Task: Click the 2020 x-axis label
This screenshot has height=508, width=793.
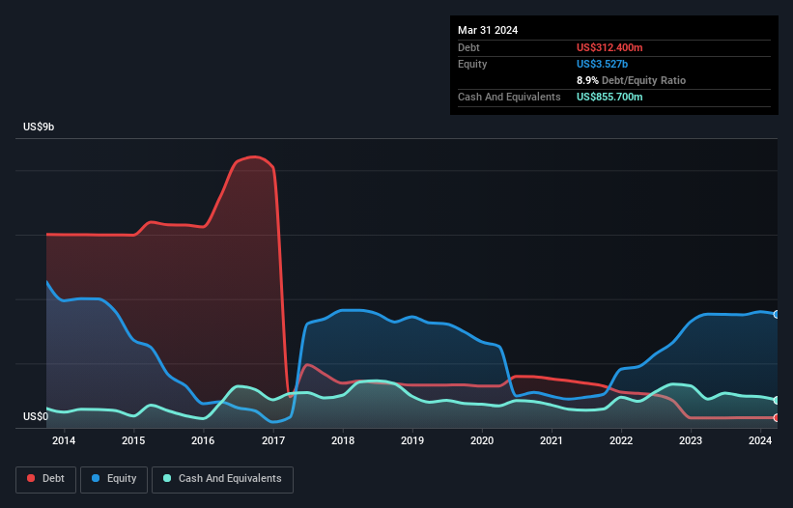Action: pos(482,440)
